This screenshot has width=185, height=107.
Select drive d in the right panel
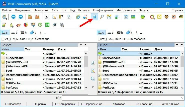[110, 33]
